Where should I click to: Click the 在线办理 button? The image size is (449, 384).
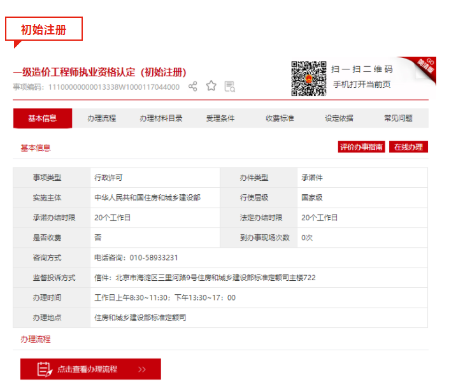[x=408, y=147]
